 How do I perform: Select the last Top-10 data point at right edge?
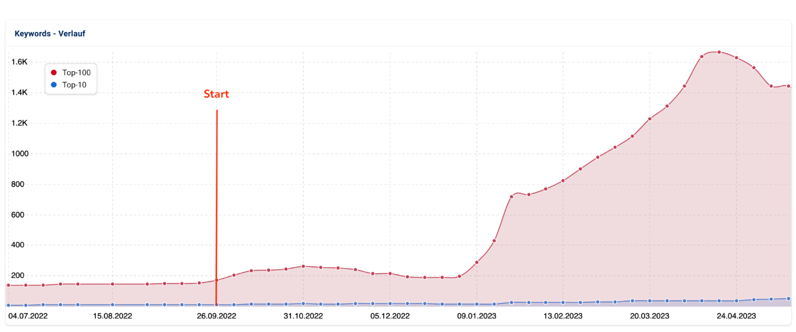788,299
